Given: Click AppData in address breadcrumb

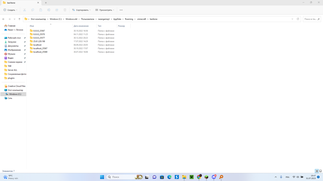Looking at the screenshot, I should coord(117,19).
